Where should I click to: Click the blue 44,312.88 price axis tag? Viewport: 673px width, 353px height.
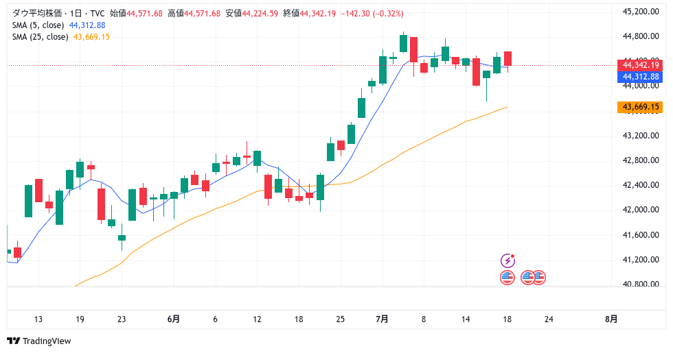[640, 77]
